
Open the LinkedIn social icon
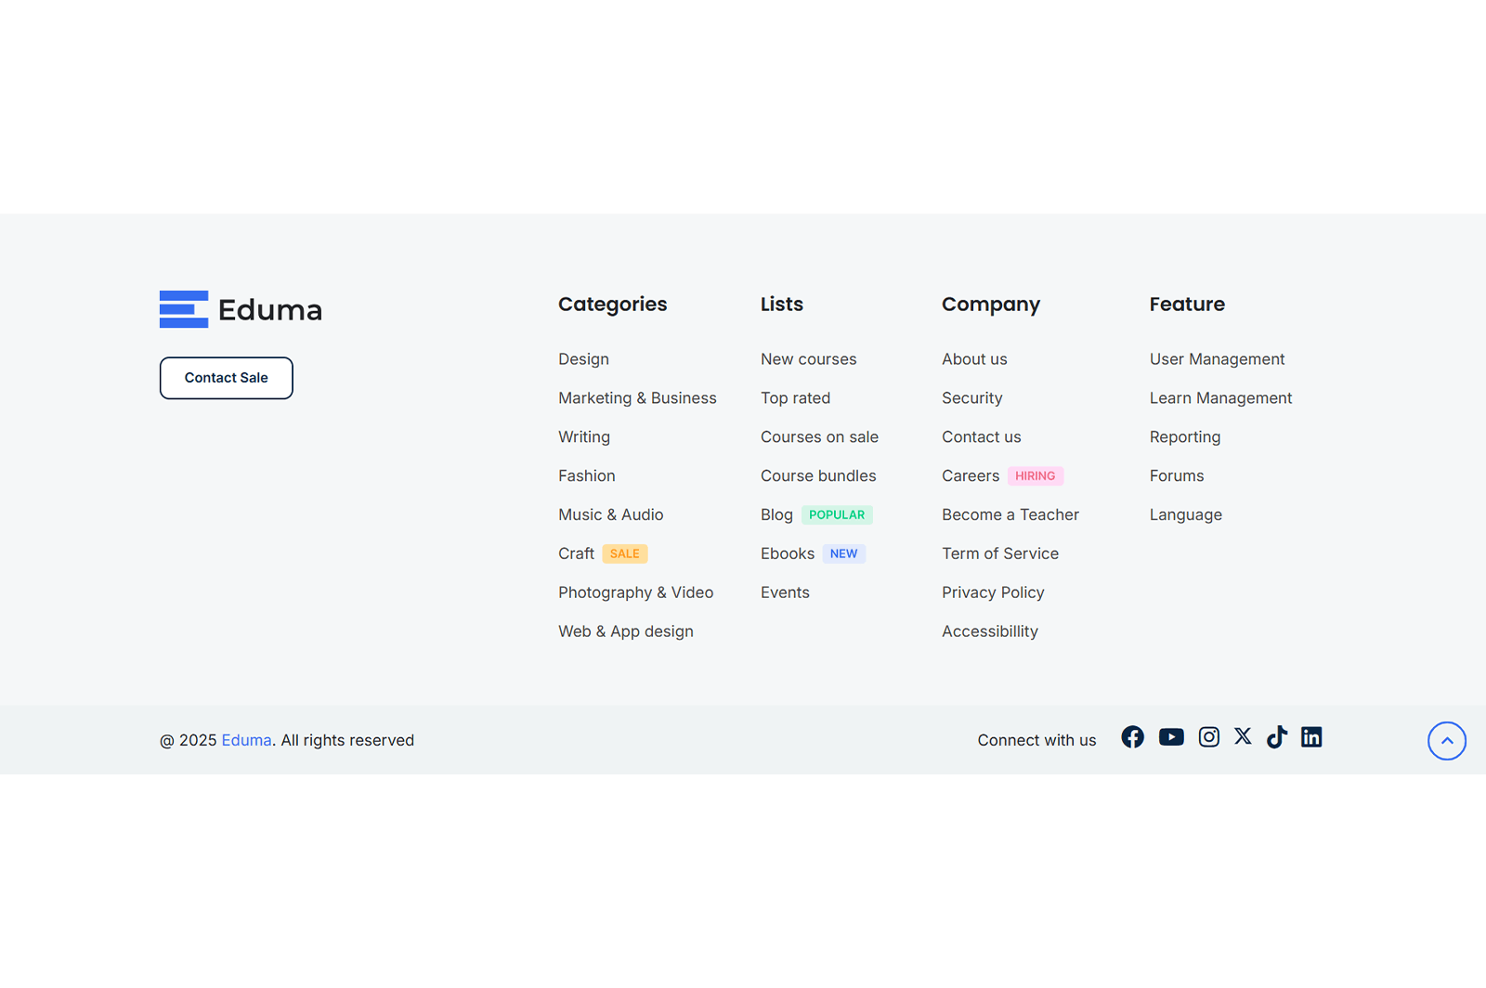[x=1311, y=737]
